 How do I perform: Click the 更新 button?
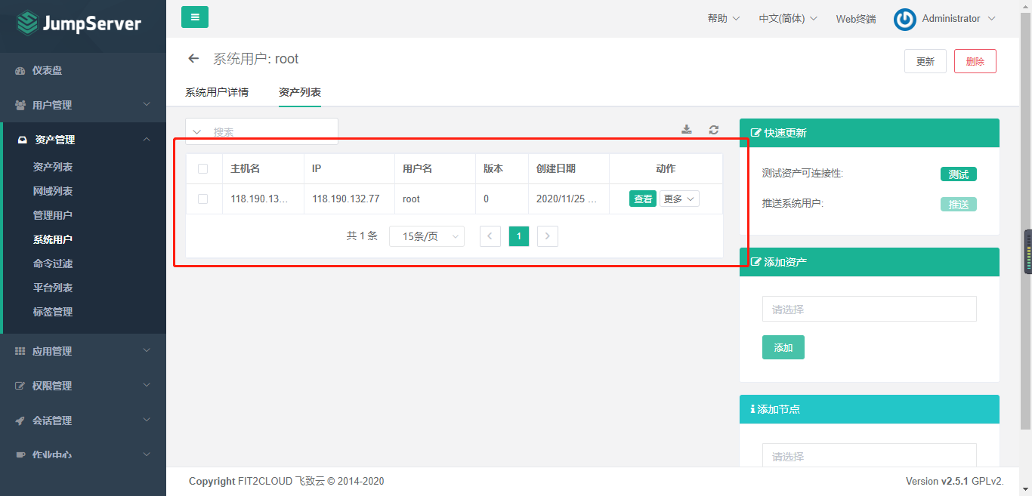[925, 61]
